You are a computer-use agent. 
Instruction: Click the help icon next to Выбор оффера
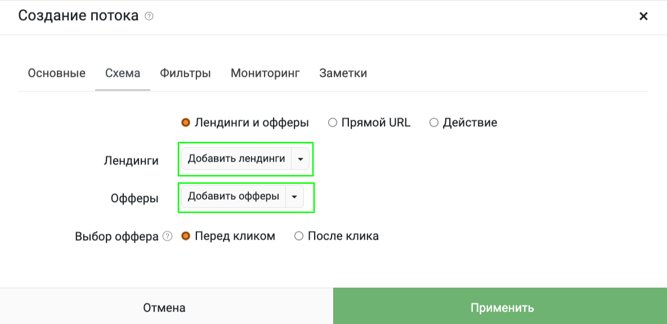pos(168,236)
